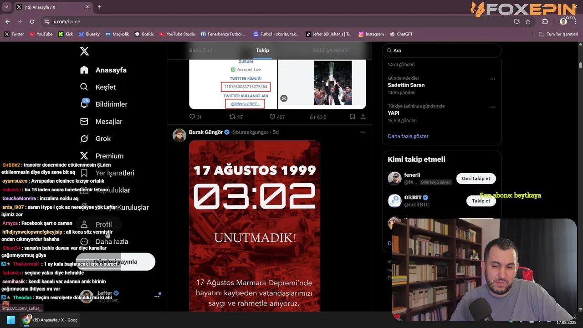The width and height of the screenshot is (583, 328).
Task: Open the YouTube Studio bookmark
Action: click(x=177, y=34)
